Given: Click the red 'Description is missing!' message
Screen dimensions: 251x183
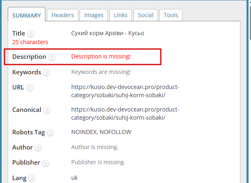Looking at the screenshot, I should click(101, 56).
